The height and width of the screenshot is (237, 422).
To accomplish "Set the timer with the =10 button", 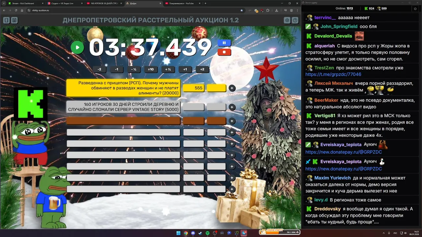I will coord(151,69).
